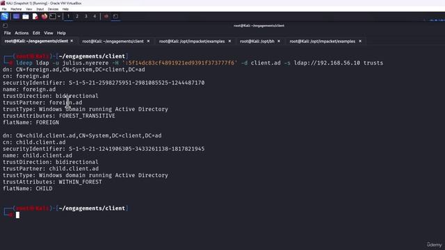The image size is (445, 250).
Task: Open the VirtualBox Machine menu
Action: point(16,9)
